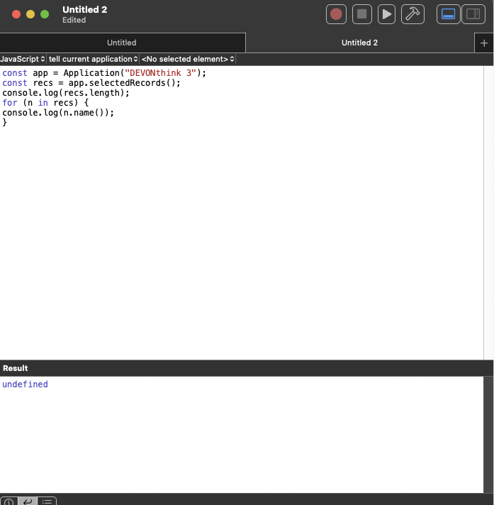
Task: Toggle the side library pane button
Action: click(x=472, y=14)
